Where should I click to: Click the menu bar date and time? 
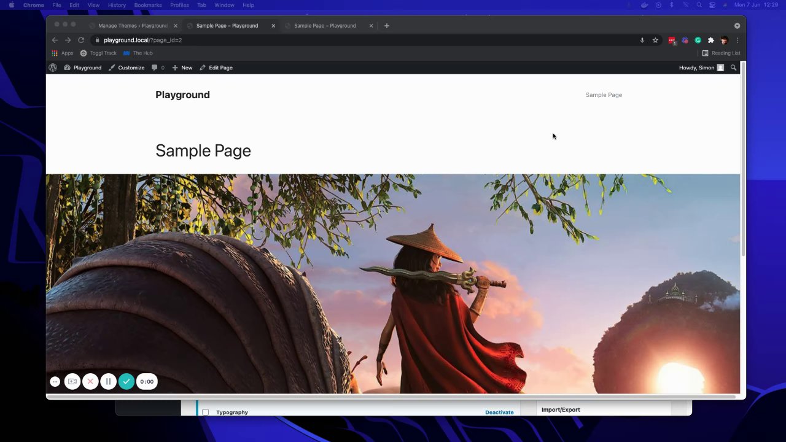[756, 5]
